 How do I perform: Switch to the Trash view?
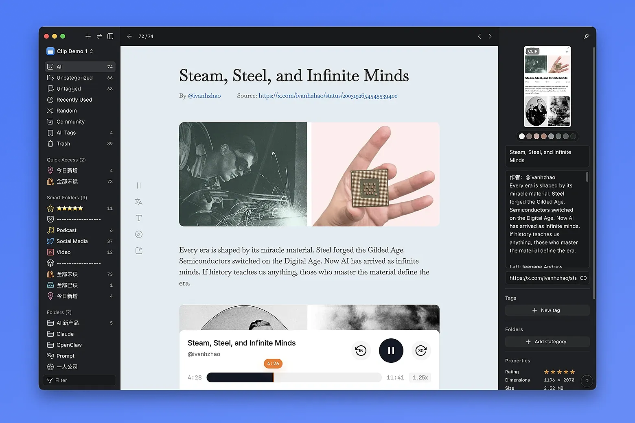pyautogui.click(x=63, y=143)
